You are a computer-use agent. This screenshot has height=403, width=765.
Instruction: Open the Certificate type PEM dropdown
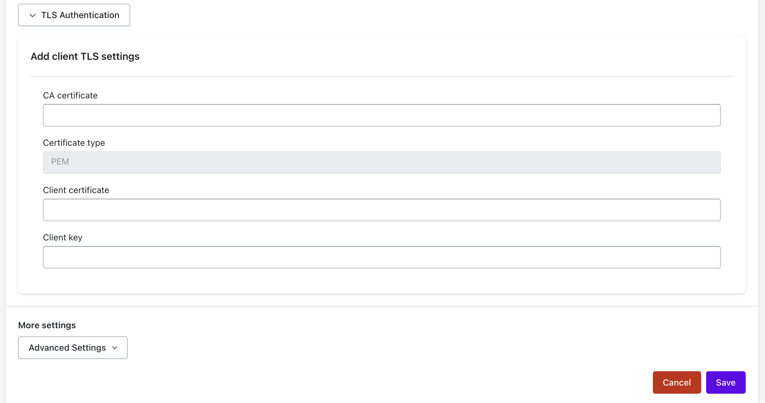pyautogui.click(x=382, y=162)
